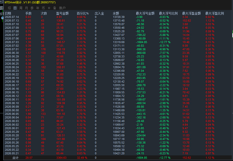The image size is (233, 161).
Task: Click max floating loss -789.22
Action: click(x=141, y=35)
